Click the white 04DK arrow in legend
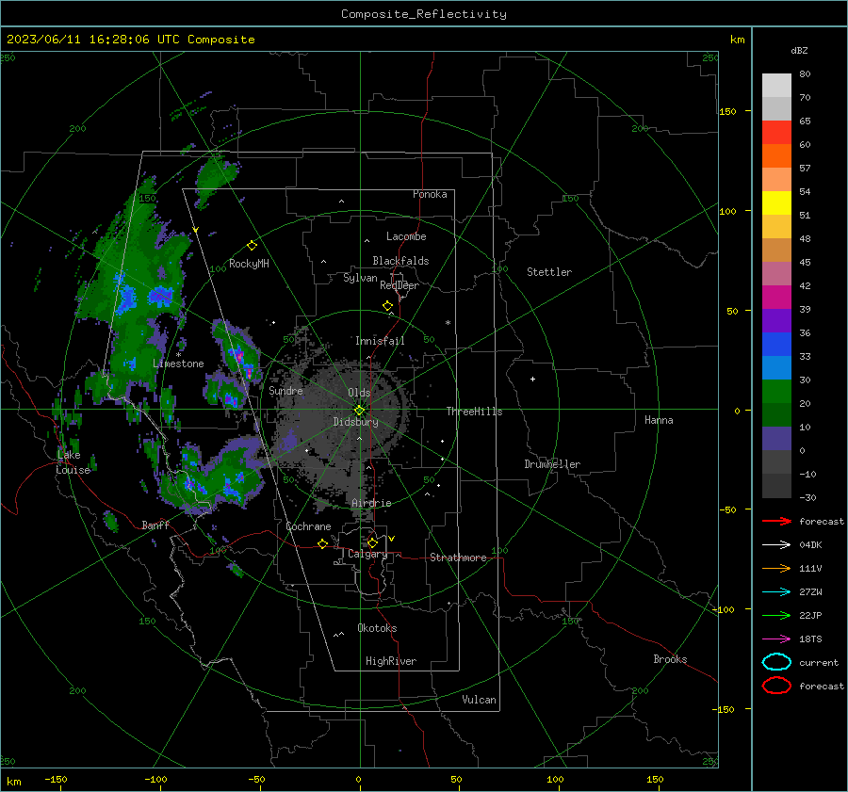 (x=776, y=545)
